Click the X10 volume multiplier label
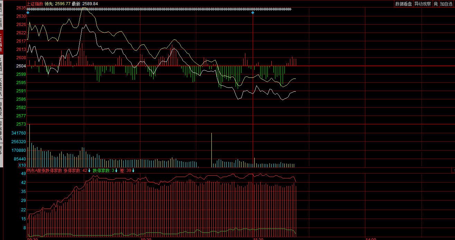 [x=22, y=165]
